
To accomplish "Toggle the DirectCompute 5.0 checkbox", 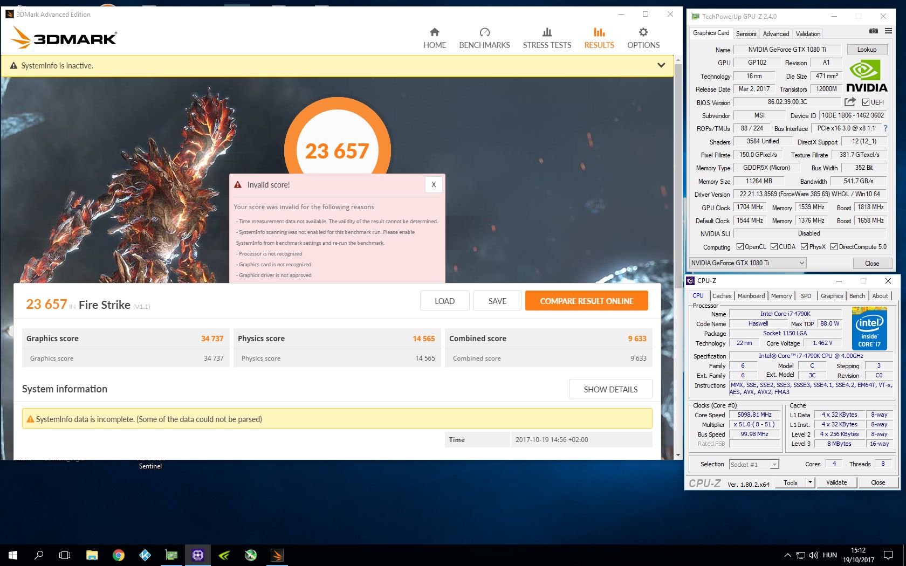I will (834, 247).
